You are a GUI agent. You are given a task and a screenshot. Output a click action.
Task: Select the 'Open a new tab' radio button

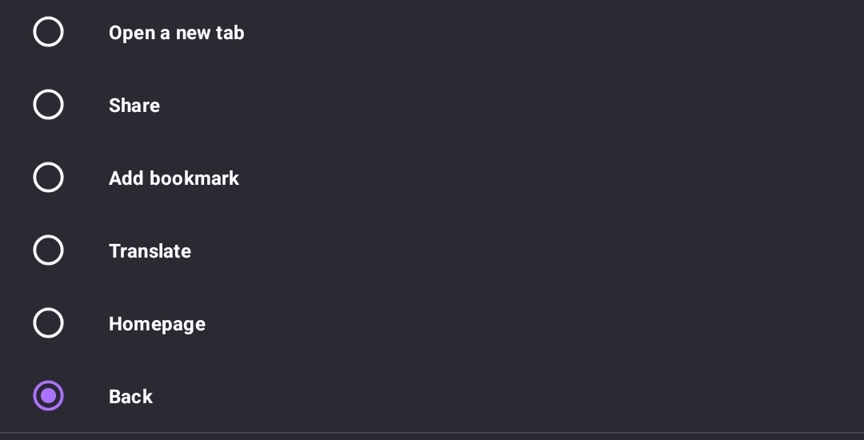pyautogui.click(x=48, y=32)
